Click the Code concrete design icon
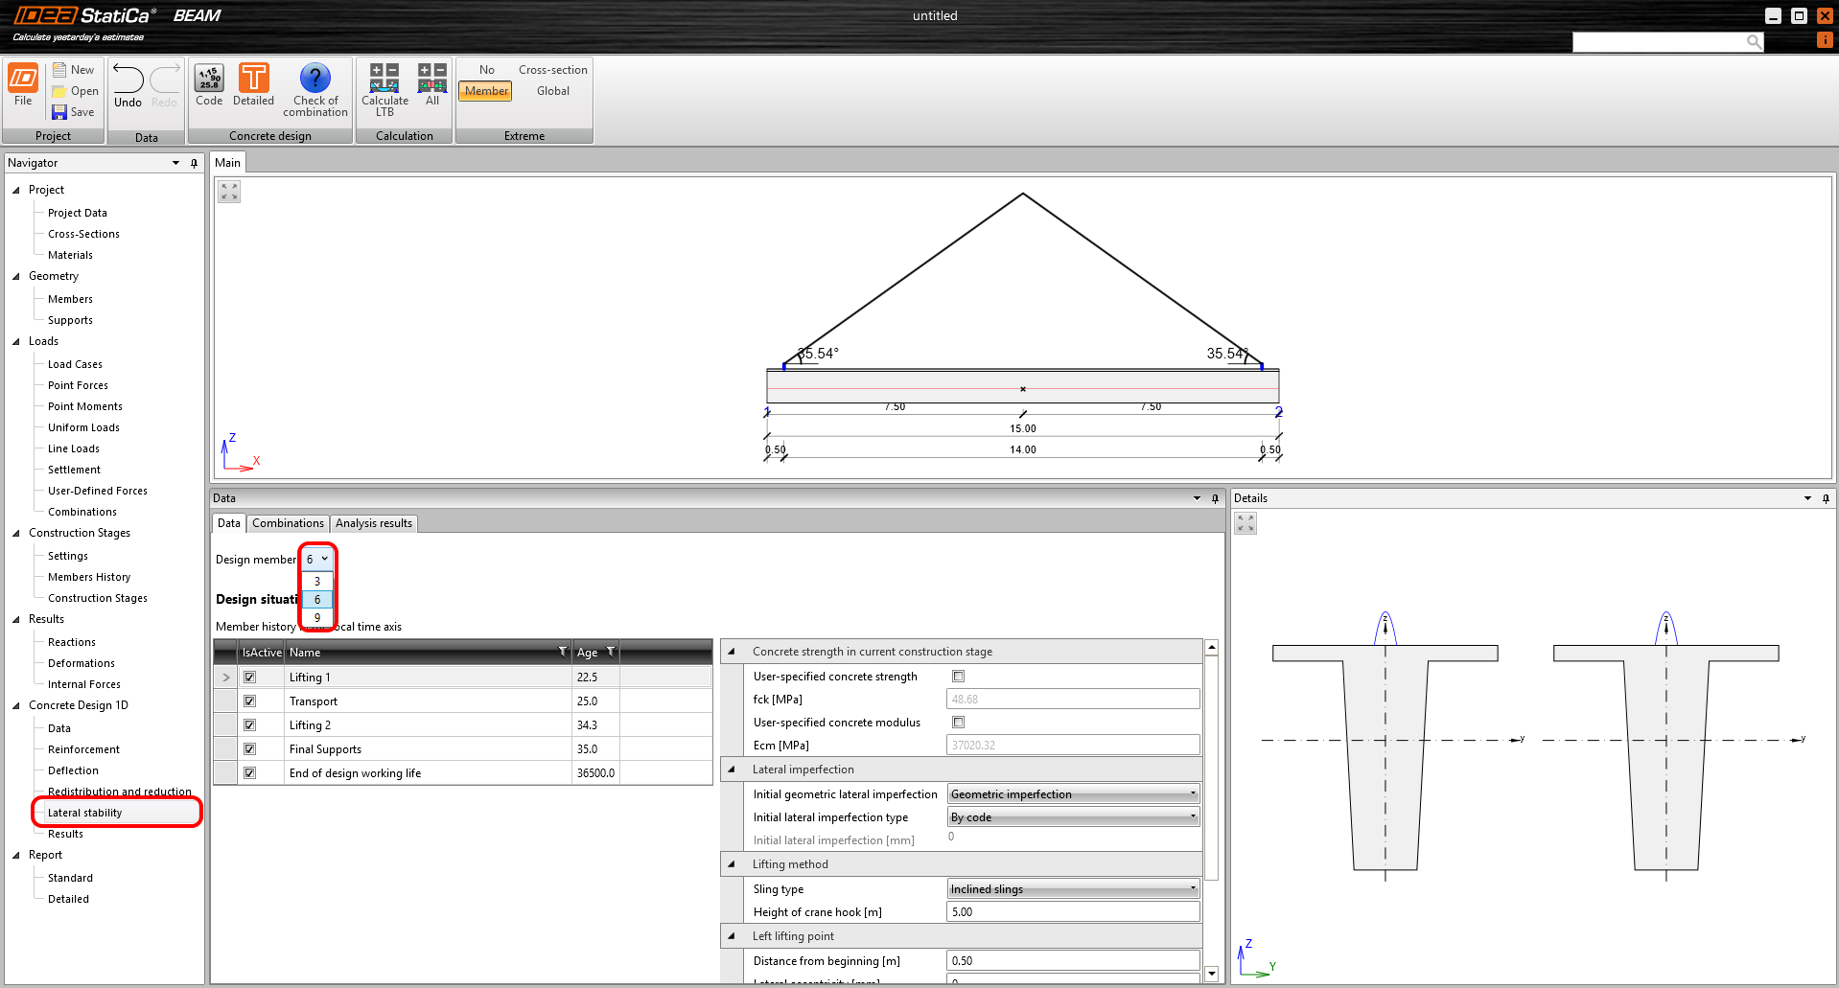The height and width of the screenshot is (988, 1839). pyautogui.click(x=209, y=79)
